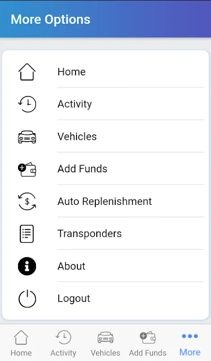Tap the three-dot More tab
Image resolution: width=211 pixels, height=361 pixels.
coord(190,343)
